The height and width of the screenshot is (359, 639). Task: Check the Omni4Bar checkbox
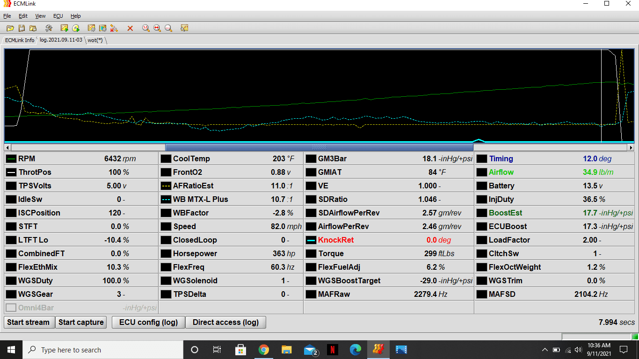pos(11,308)
